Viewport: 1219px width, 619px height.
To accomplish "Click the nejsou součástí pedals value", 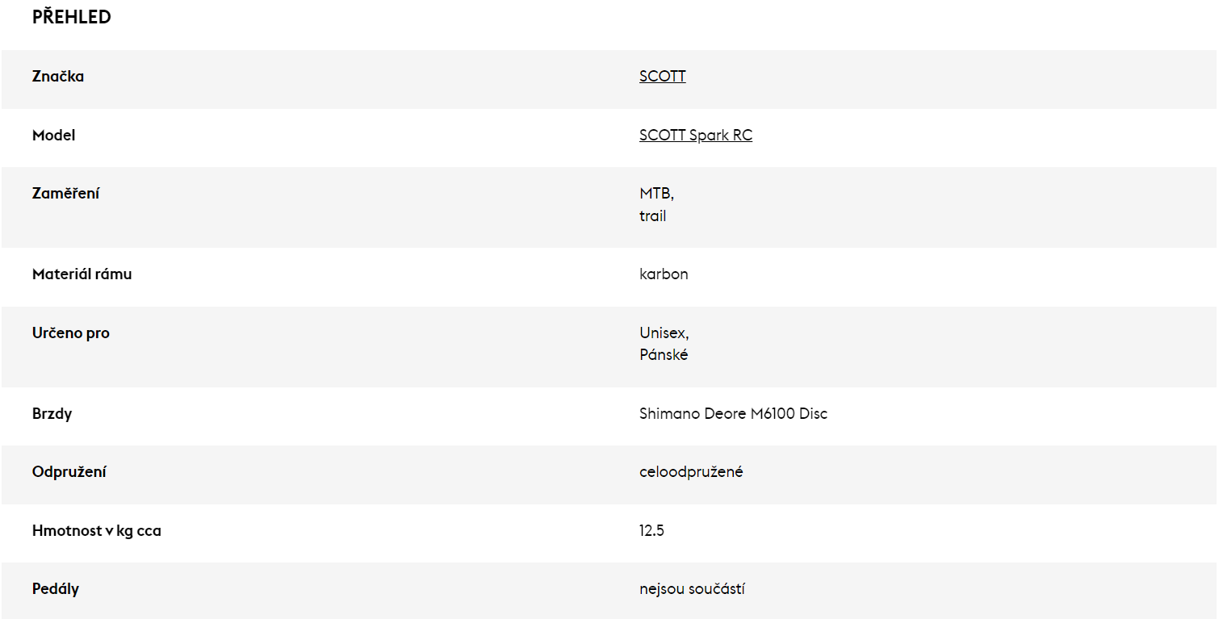I will [x=692, y=589].
